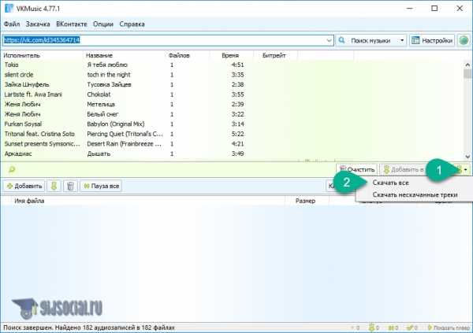
Task: Click the status bar completed checkmark icon
Action: (410, 327)
